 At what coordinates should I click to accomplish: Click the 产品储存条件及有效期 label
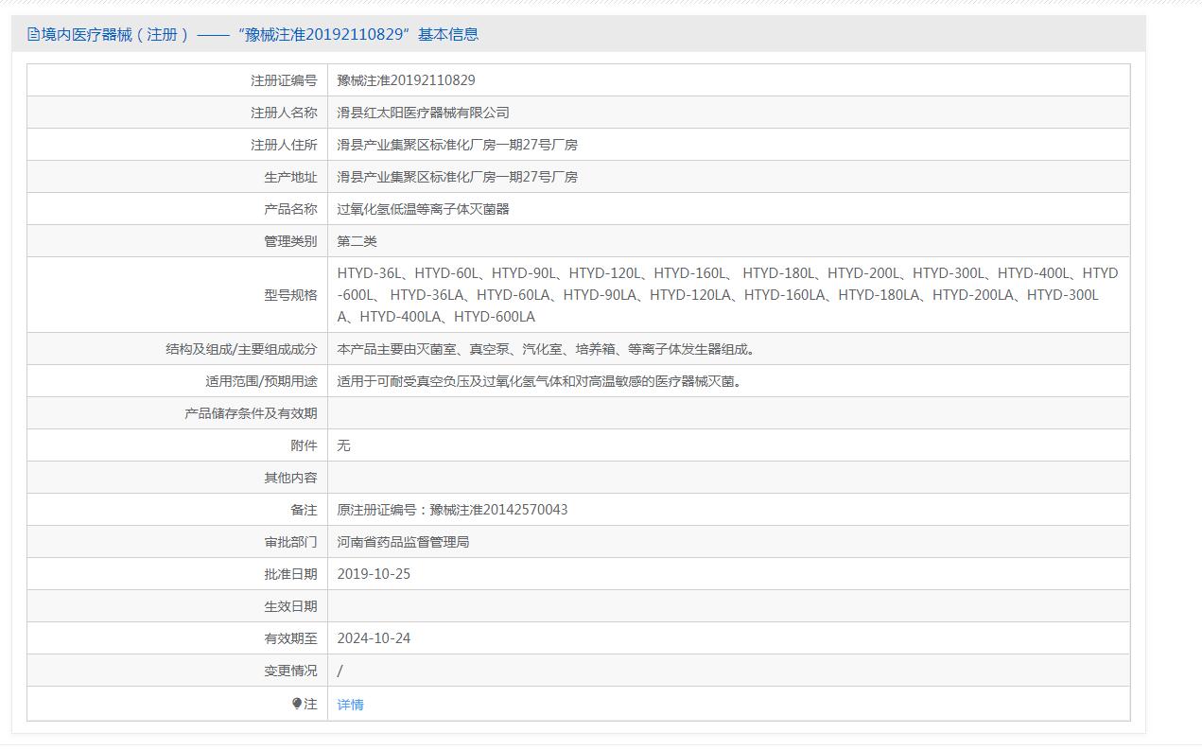coord(251,413)
